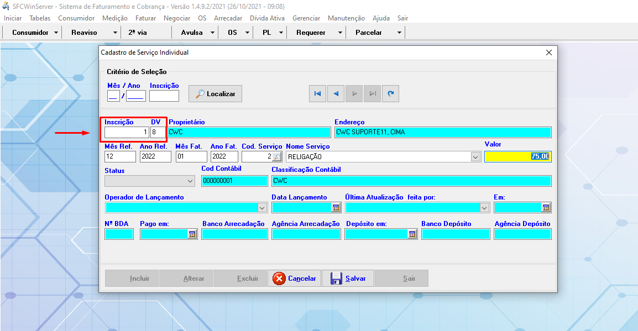Open the Cod. Serviço lookup icon

[277, 157]
